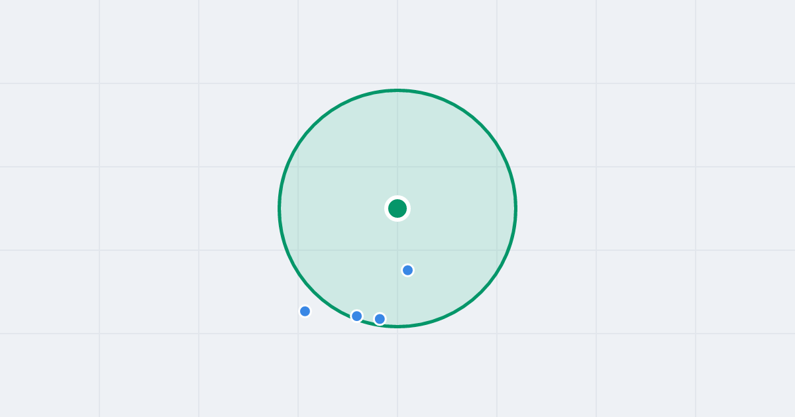Click grid intersection inside circle's upper-left area

(298, 167)
